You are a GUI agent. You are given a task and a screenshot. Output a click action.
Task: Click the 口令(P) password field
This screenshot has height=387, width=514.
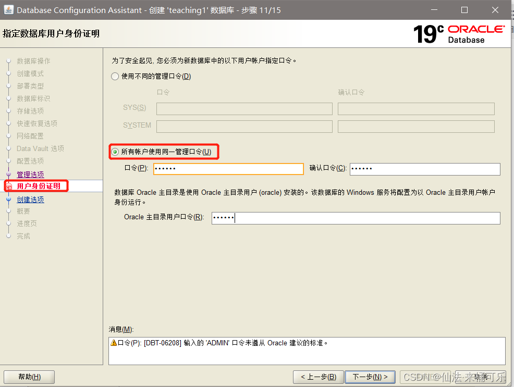pyautogui.click(x=228, y=169)
